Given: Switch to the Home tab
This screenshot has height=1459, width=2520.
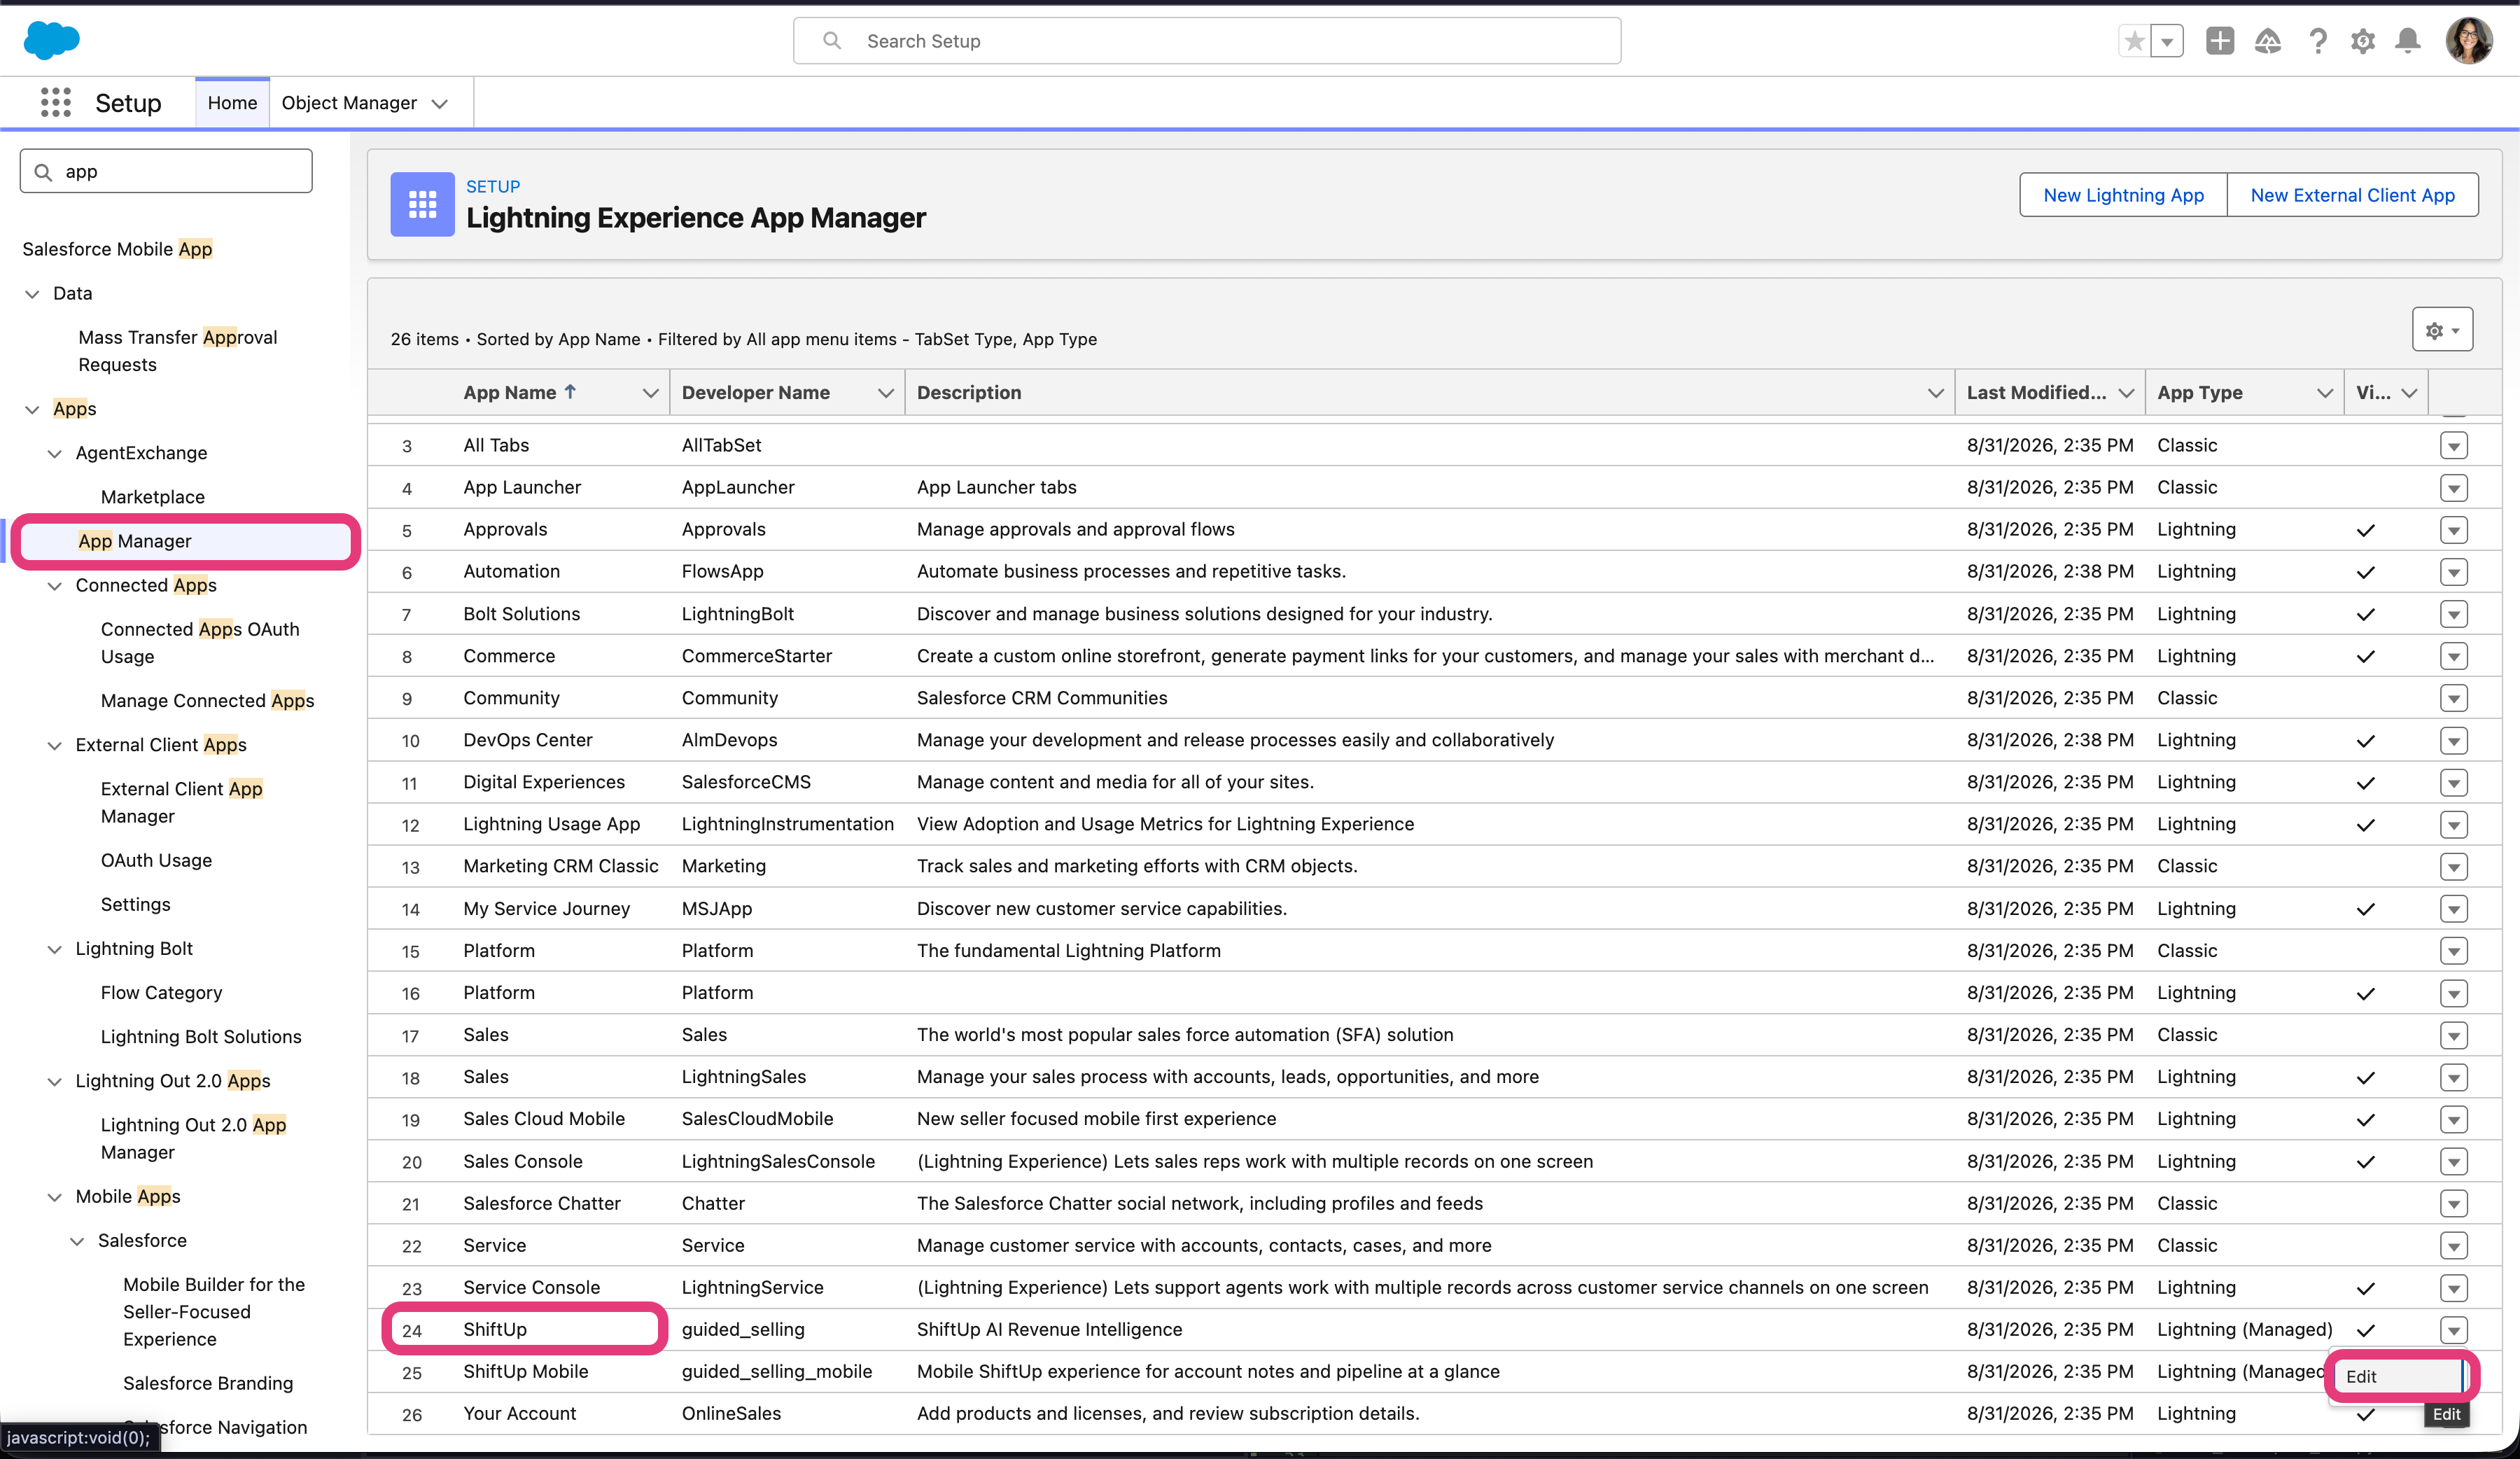Looking at the screenshot, I should (232, 102).
